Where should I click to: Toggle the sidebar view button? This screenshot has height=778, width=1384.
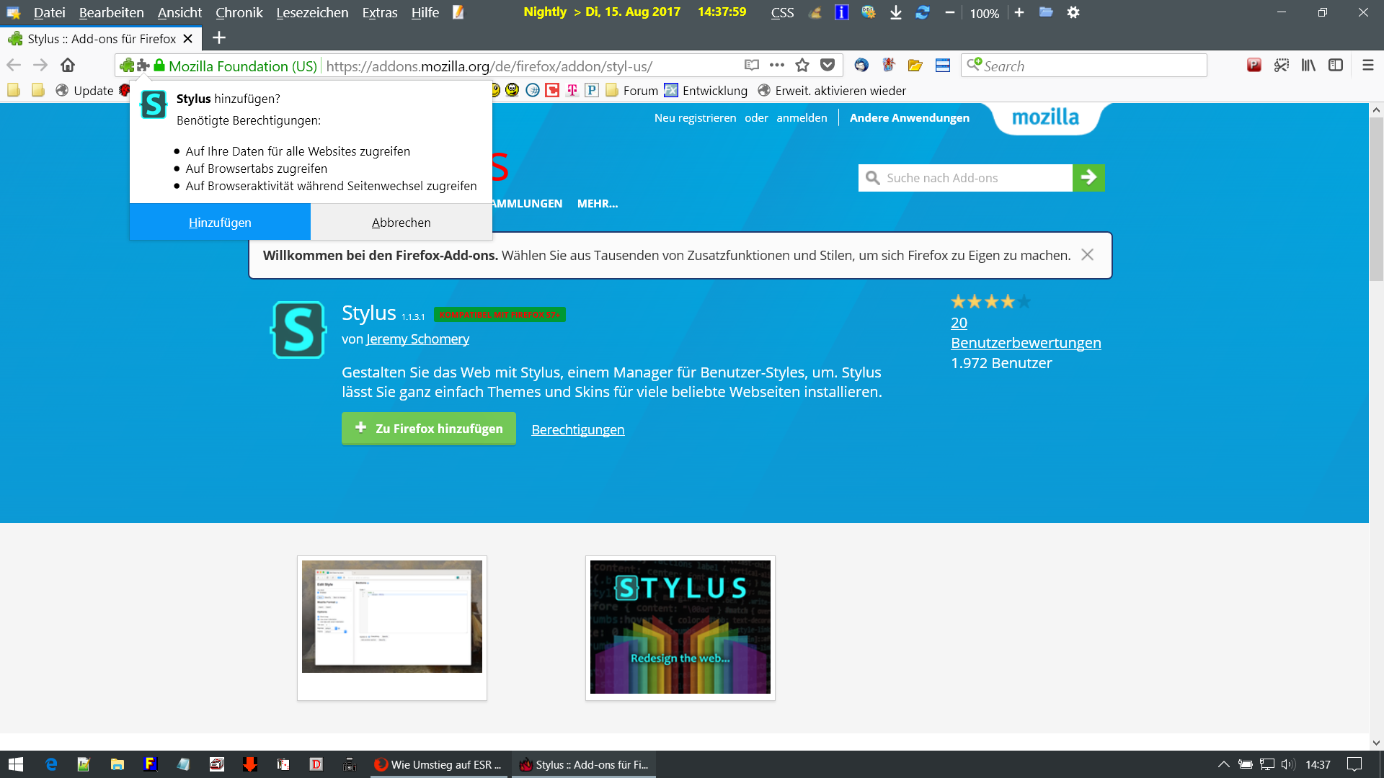(1336, 66)
